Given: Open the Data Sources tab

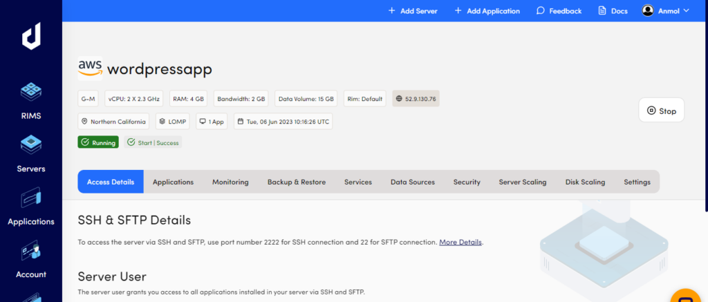Looking at the screenshot, I should click(413, 182).
